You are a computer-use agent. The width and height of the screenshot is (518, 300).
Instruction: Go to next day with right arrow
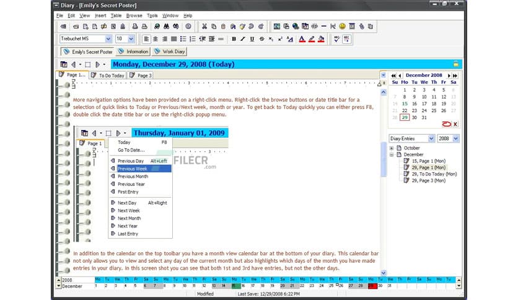click(x=97, y=64)
